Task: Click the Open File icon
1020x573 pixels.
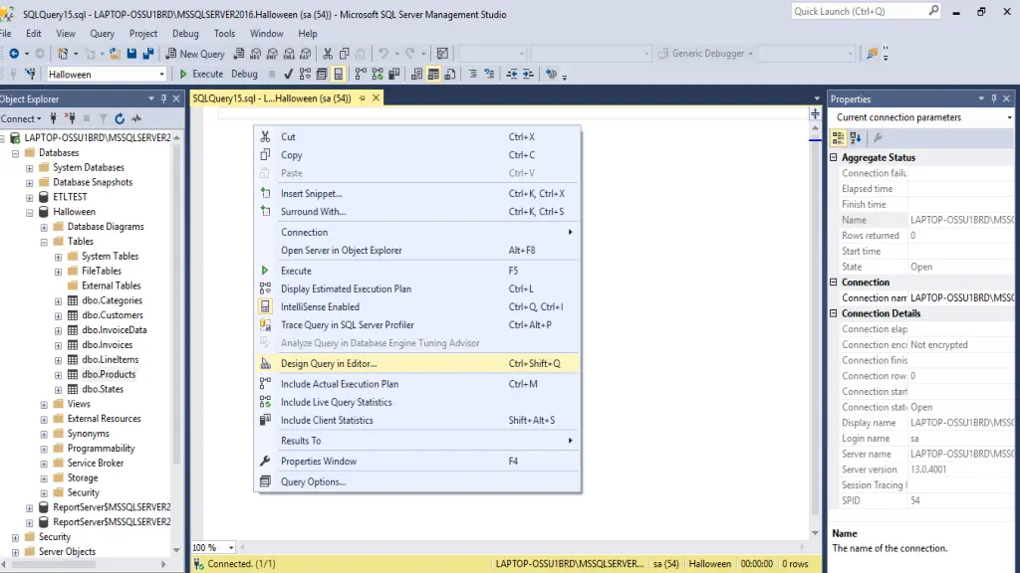Action: (x=115, y=54)
